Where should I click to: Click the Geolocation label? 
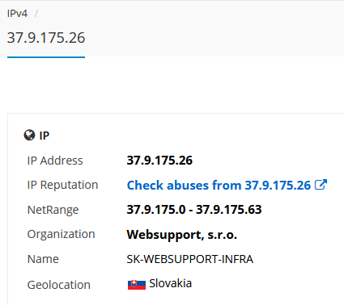(x=59, y=285)
